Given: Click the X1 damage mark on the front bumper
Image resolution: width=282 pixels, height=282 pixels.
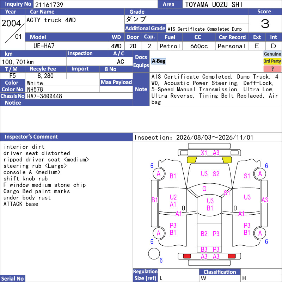Looking at the screenshot, I should pos(204,153).
